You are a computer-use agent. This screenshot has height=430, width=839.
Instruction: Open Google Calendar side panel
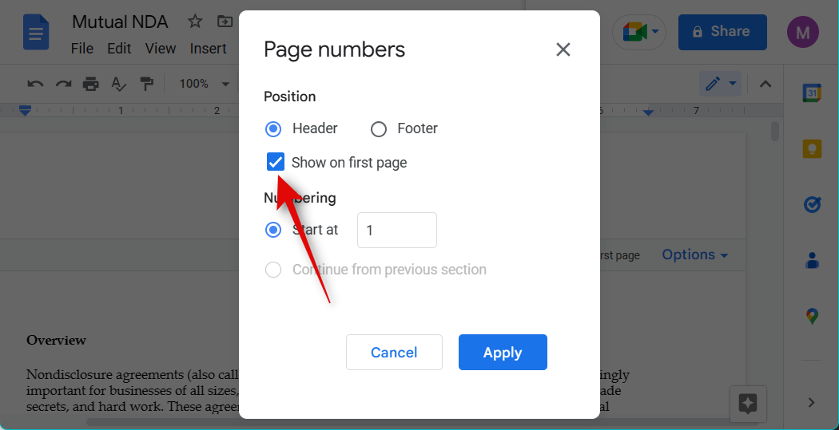(812, 93)
